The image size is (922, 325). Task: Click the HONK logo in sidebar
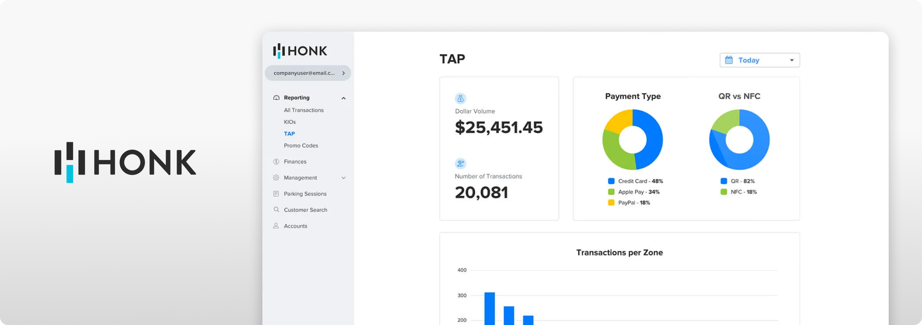tap(300, 51)
